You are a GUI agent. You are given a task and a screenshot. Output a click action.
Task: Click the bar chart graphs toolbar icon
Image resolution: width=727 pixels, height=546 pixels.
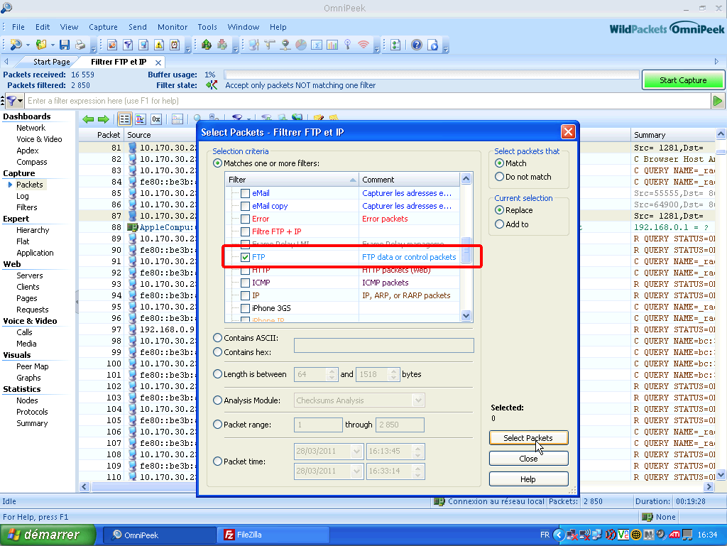point(332,45)
